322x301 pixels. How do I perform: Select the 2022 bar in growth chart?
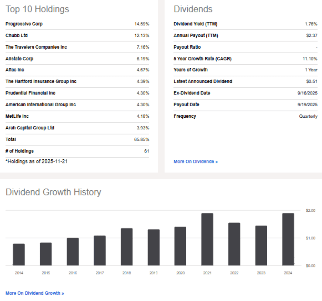click(234, 244)
